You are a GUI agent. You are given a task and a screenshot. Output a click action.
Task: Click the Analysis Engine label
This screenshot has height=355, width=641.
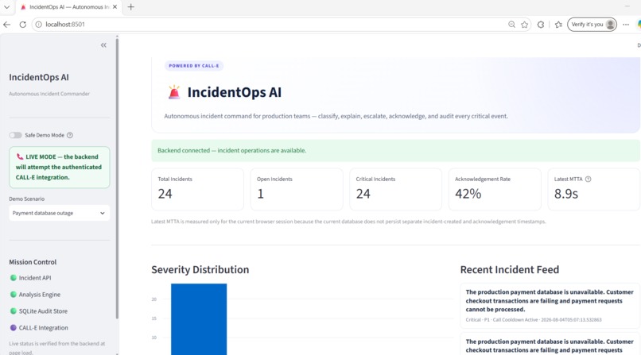pyautogui.click(x=40, y=294)
